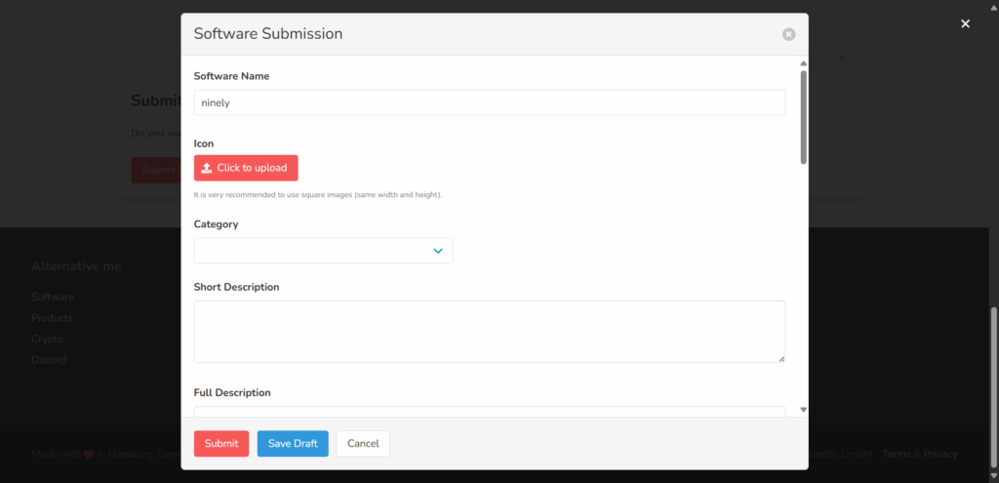
Task: Click the Short Description resize grip corner
Action: (x=781, y=359)
